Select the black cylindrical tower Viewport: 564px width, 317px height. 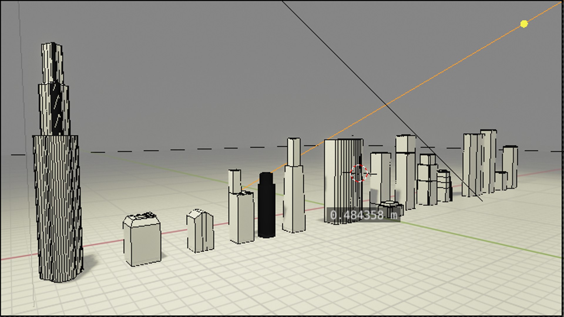pos(266,205)
